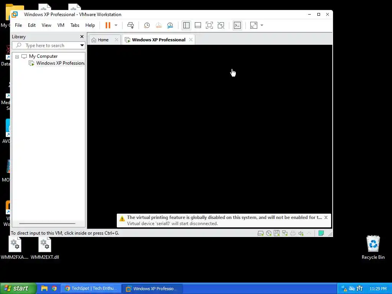Screen dimensions: 392x294
Task: Click the status bar Ctrl+G hint text
Action: point(65,233)
